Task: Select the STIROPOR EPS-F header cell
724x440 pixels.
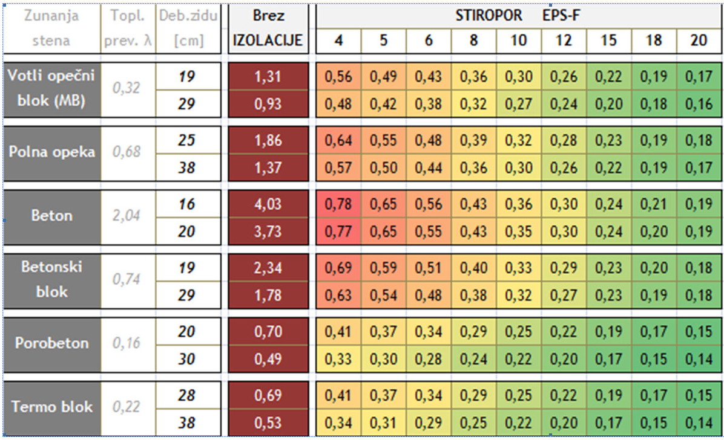Action: (519, 15)
